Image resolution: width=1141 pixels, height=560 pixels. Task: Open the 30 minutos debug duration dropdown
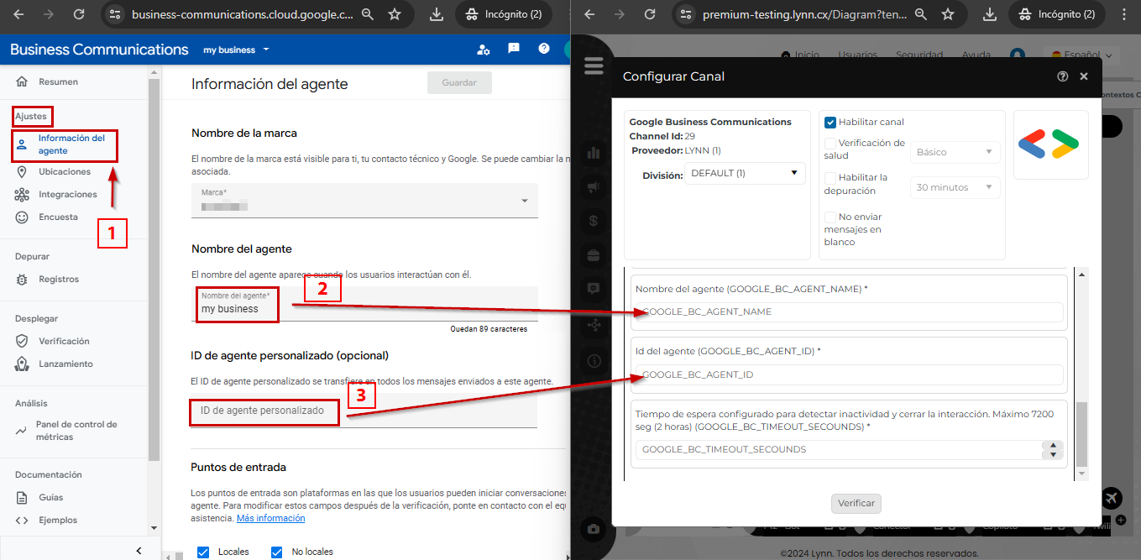click(x=955, y=187)
